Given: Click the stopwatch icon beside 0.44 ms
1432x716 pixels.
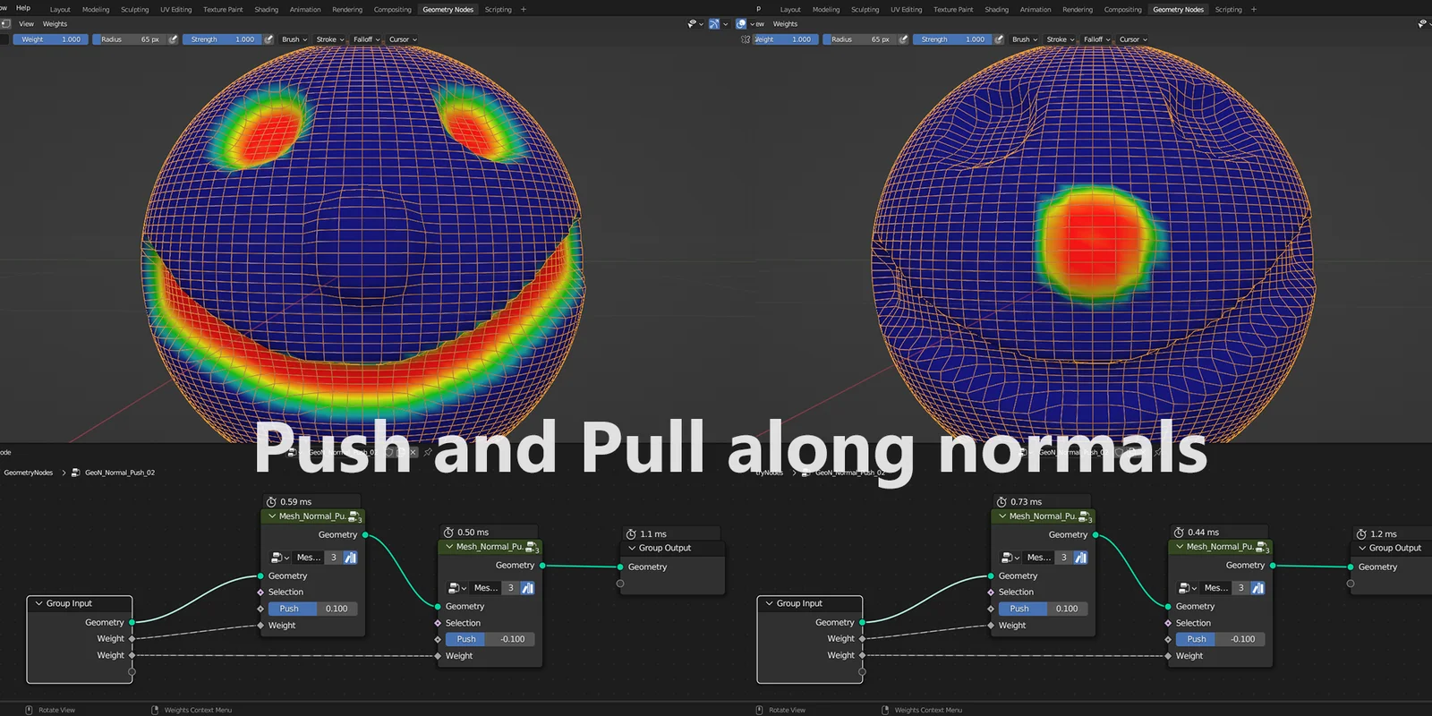Looking at the screenshot, I should point(1179,533).
